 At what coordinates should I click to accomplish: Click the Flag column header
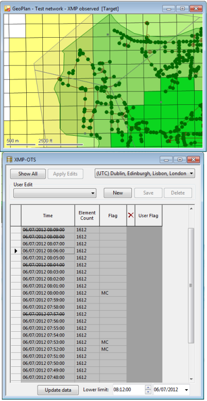coord(113,216)
